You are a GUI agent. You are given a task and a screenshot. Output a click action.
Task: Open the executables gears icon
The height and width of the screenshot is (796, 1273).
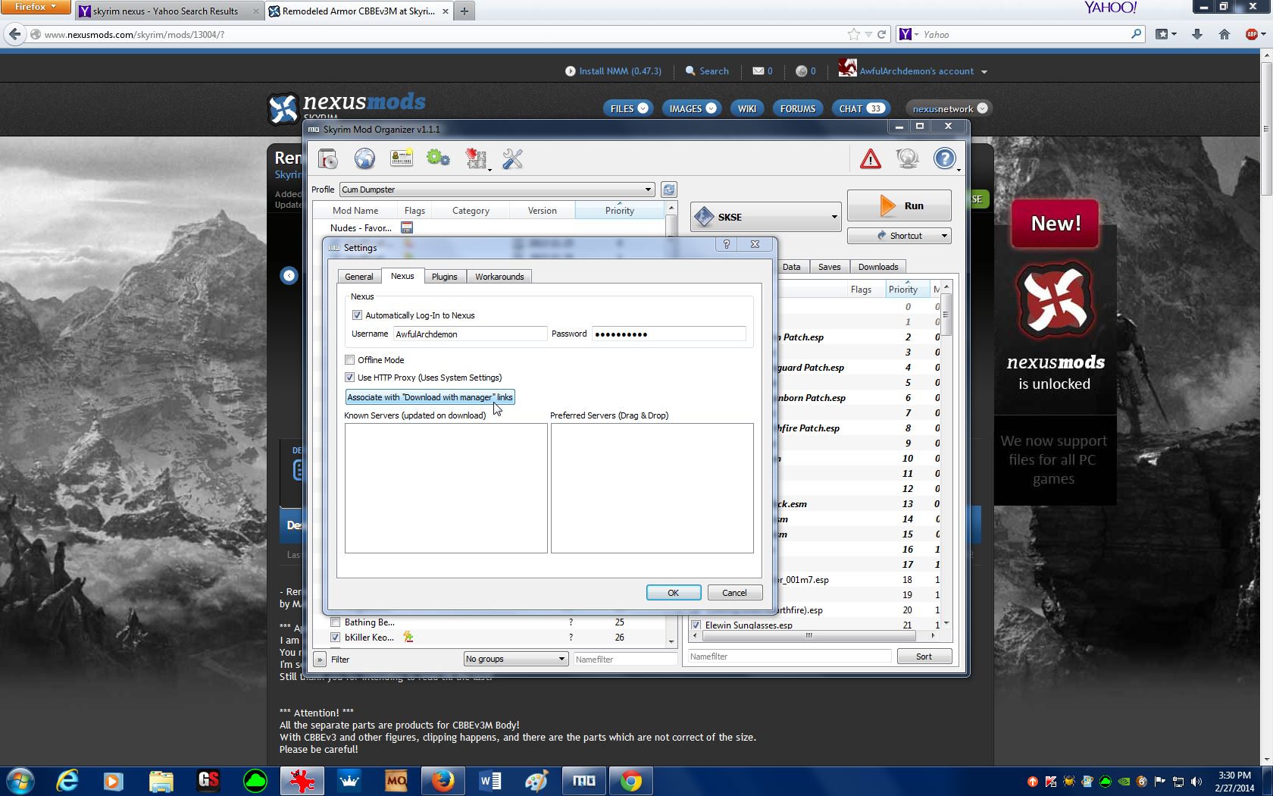click(x=438, y=158)
